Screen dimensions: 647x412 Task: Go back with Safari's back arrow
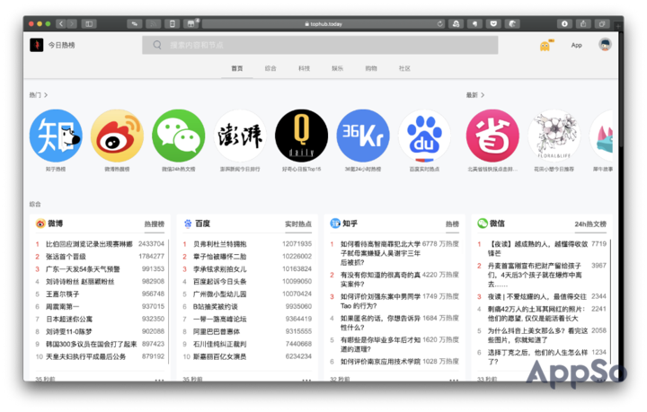61,24
